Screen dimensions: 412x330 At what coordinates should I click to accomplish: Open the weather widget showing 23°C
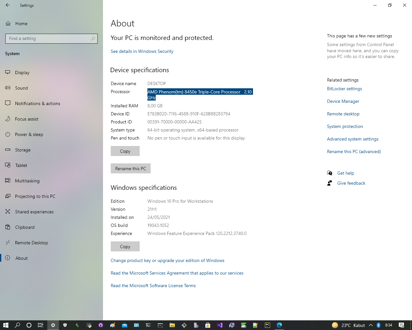(x=348, y=325)
